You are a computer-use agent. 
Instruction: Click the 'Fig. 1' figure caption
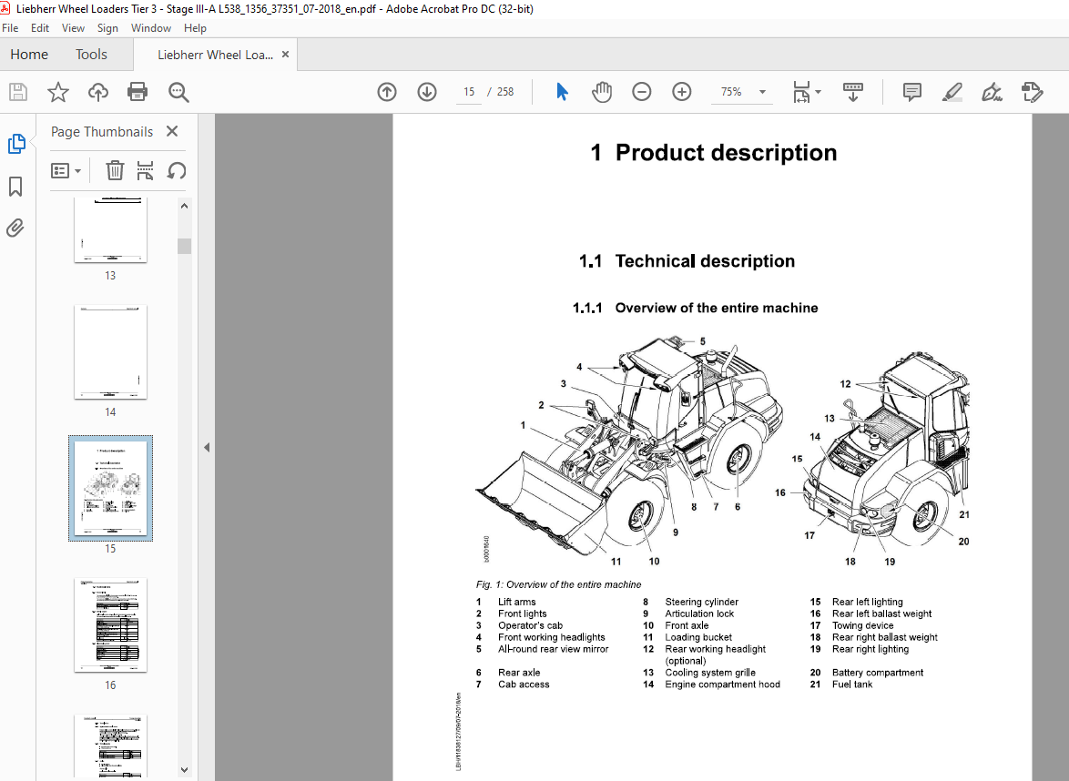coord(558,584)
